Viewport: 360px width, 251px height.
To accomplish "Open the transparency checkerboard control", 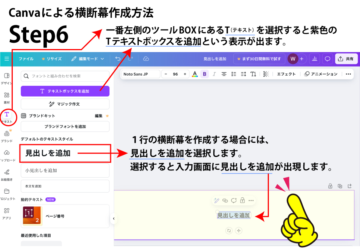I will pyautogui.click(x=266, y=74).
